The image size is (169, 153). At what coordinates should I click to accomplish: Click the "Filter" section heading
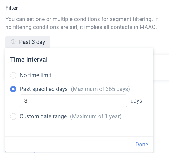point(12,7)
